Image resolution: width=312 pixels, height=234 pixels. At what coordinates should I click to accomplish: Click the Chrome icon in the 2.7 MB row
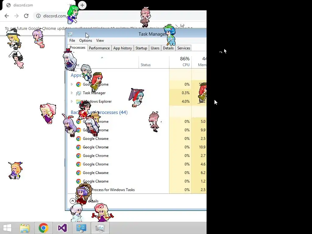(79, 156)
